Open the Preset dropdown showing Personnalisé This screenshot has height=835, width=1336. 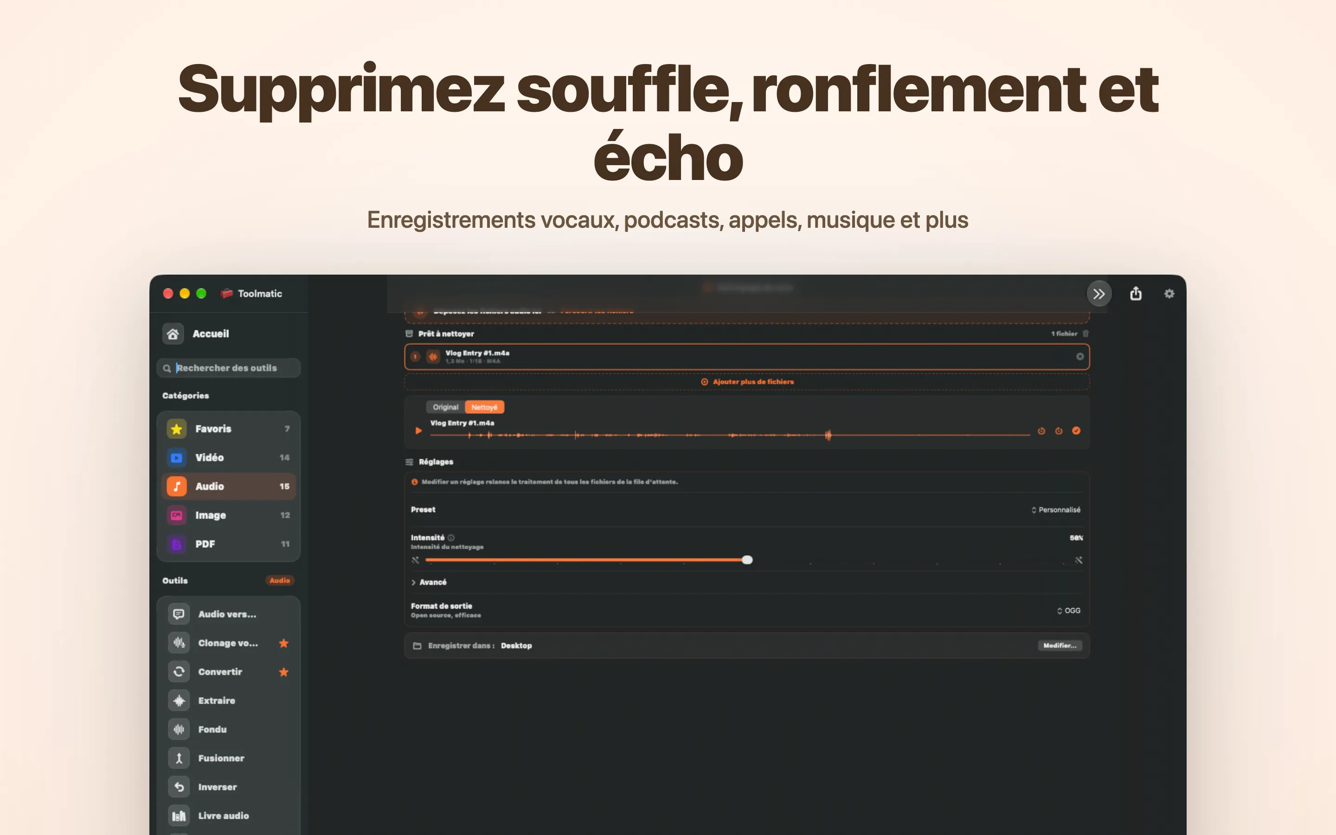click(1055, 510)
